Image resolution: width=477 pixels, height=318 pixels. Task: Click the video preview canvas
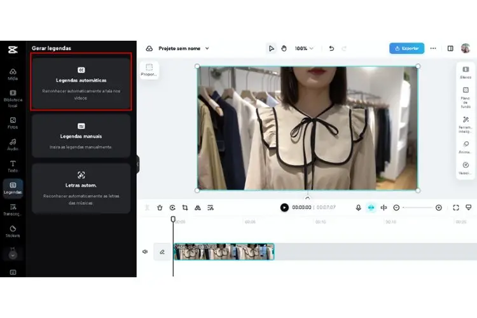(308, 128)
